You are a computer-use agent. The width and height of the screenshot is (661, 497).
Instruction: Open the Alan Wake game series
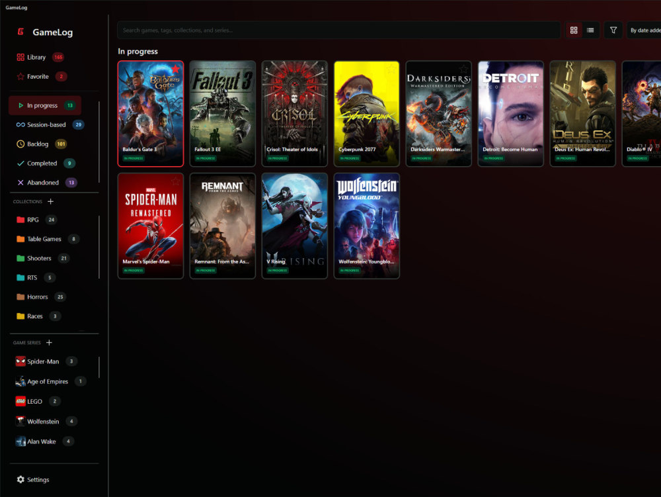coord(44,441)
